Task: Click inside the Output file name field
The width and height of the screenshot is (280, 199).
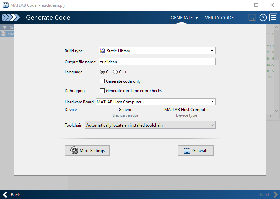Action: (157, 62)
